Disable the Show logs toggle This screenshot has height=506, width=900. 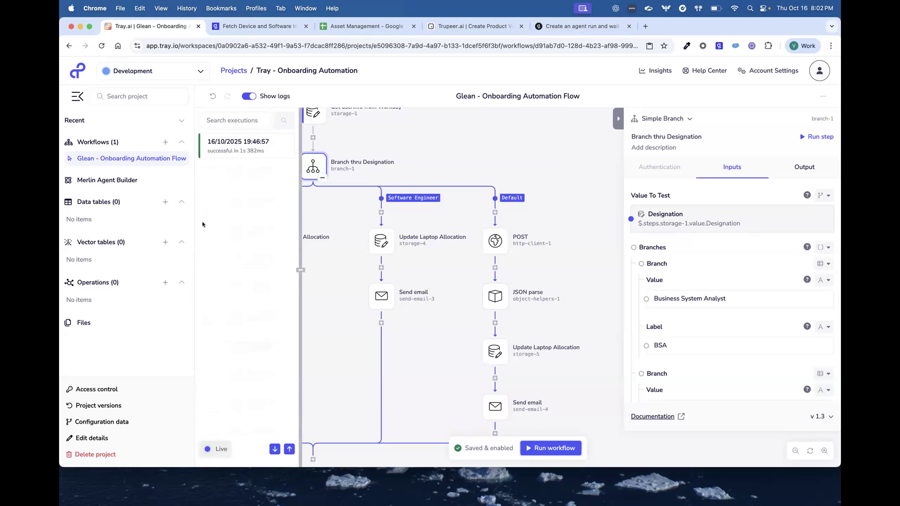click(249, 96)
